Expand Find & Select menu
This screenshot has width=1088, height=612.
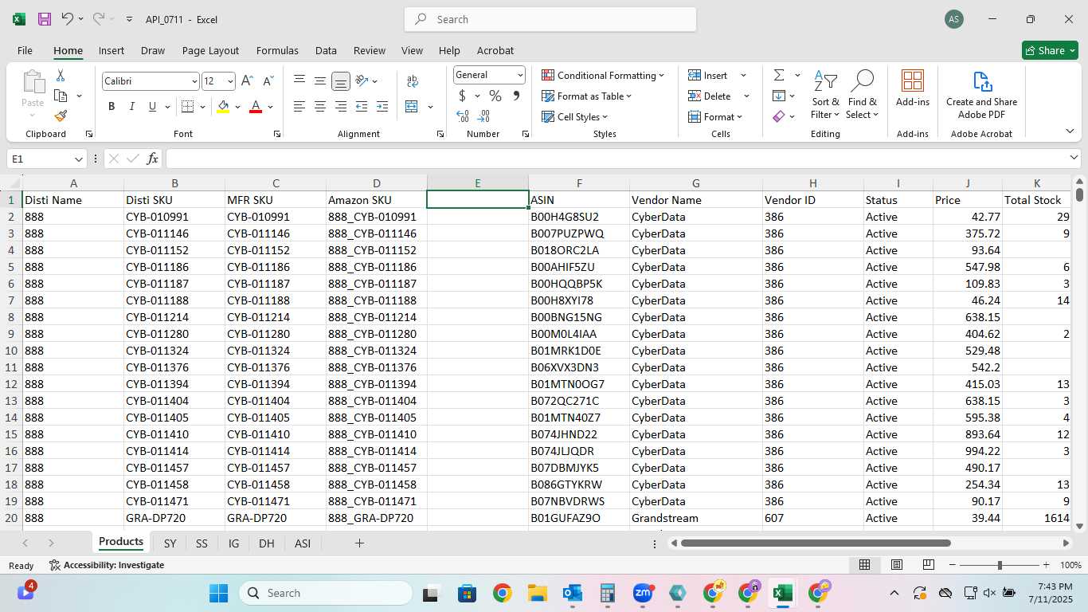click(863, 95)
